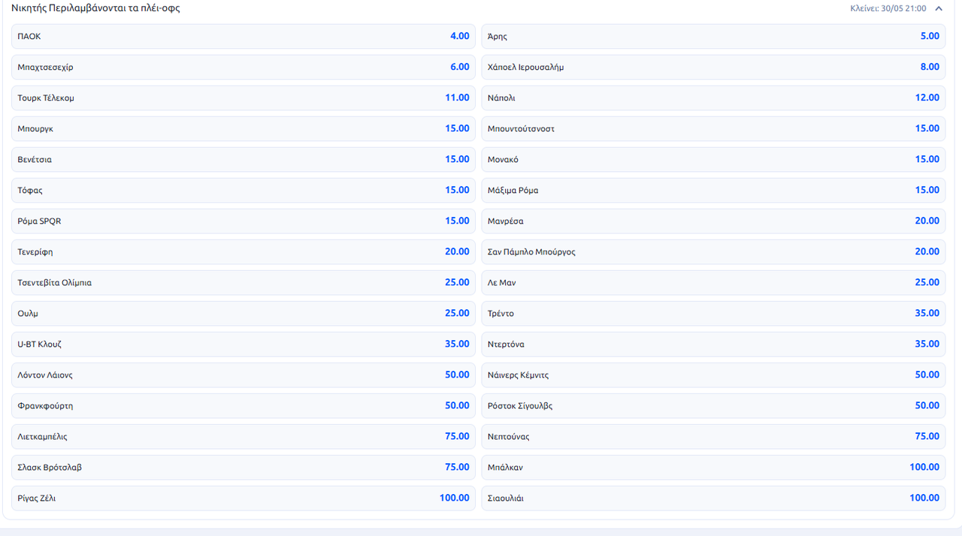This screenshot has width=962, height=536.
Task: Select Λε Μαν at 25.00
Action: click(x=713, y=282)
